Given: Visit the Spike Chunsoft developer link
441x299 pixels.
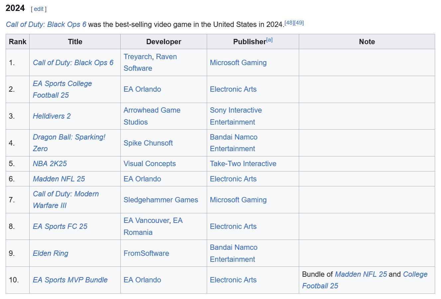Looking at the screenshot, I should [x=148, y=143].
